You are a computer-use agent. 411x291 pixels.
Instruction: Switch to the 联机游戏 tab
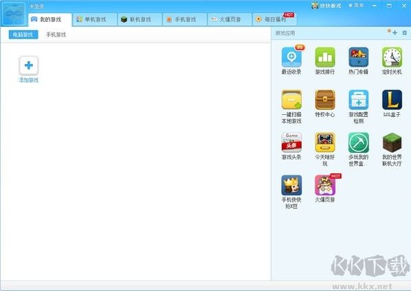140,19
